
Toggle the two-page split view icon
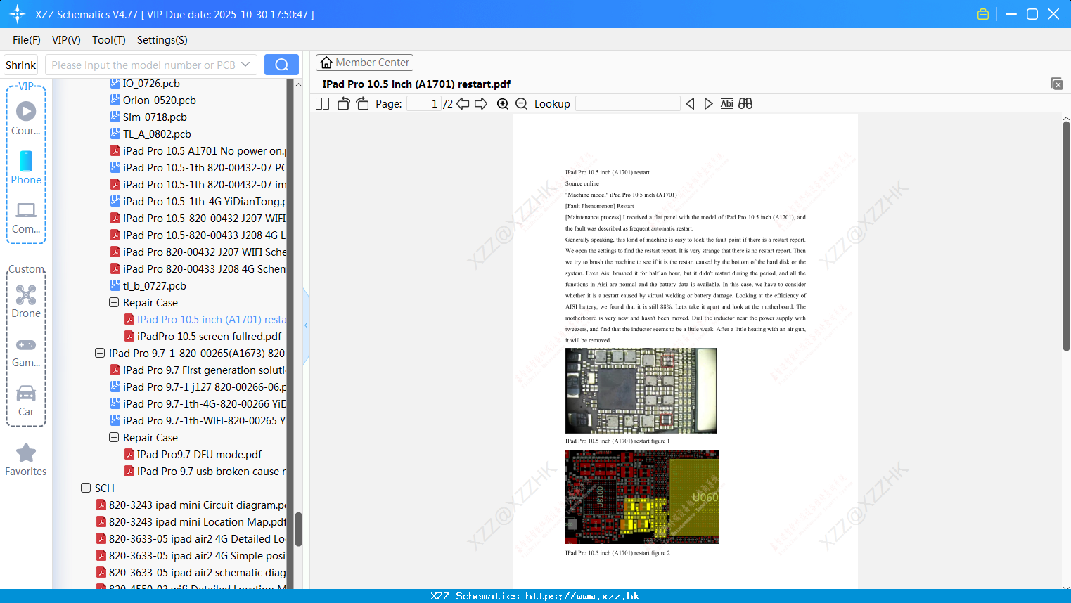(323, 103)
